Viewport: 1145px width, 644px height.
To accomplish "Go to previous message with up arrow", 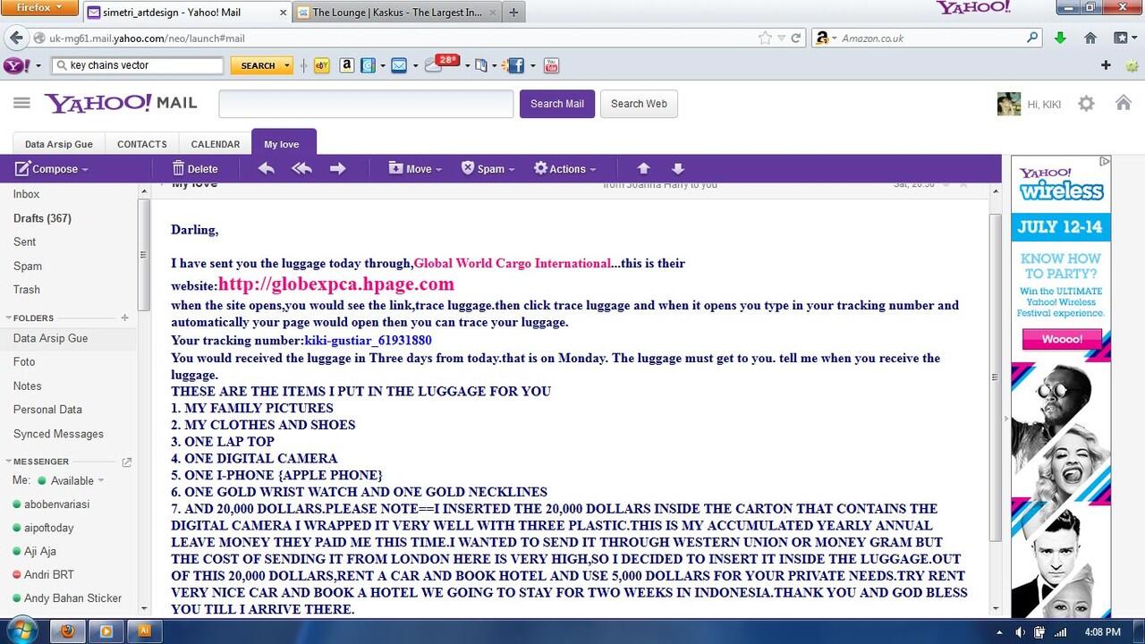I will click(x=643, y=168).
